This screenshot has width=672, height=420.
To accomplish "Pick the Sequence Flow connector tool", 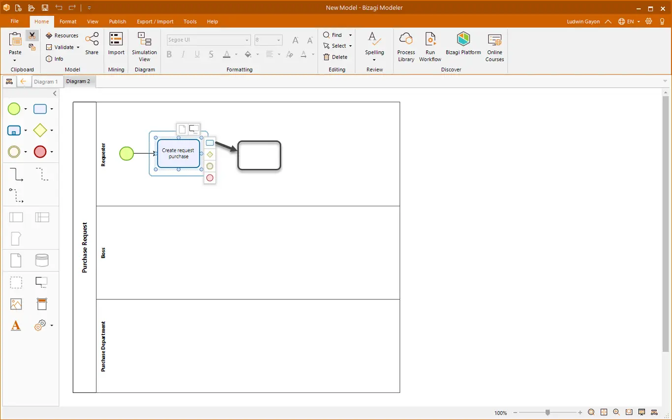I will coord(16,174).
